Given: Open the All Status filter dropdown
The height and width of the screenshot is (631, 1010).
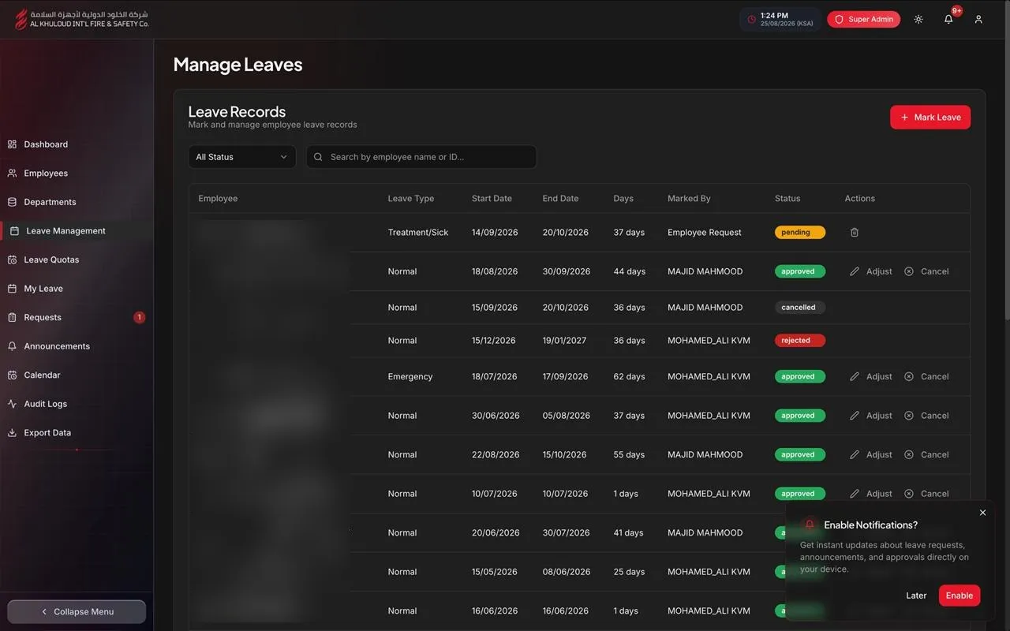Looking at the screenshot, I should (x=241, y=157).
